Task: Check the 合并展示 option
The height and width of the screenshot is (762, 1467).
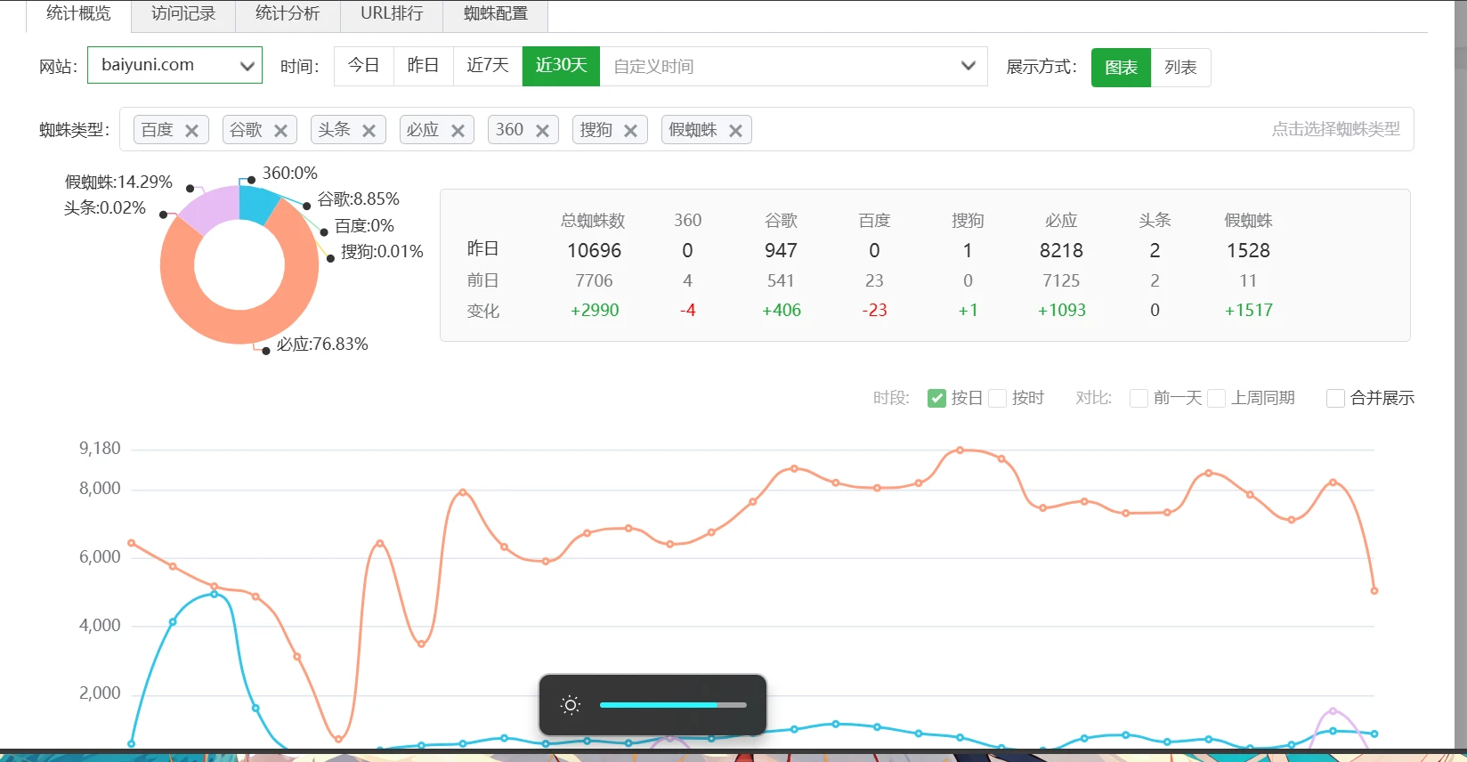Action: point(1335,398)
